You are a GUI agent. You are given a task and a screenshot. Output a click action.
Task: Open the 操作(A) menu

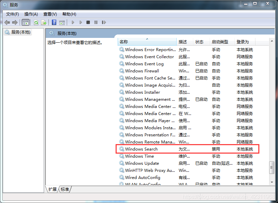tap(31, 14)
